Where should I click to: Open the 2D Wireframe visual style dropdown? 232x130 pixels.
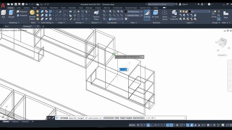134,12
